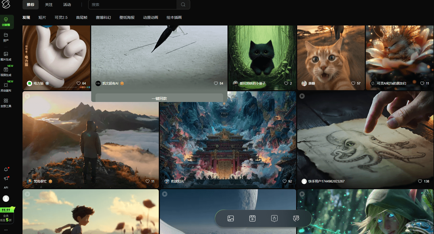Switch to the 关注 tab
The image size is (434, 234).
(49, 5)
